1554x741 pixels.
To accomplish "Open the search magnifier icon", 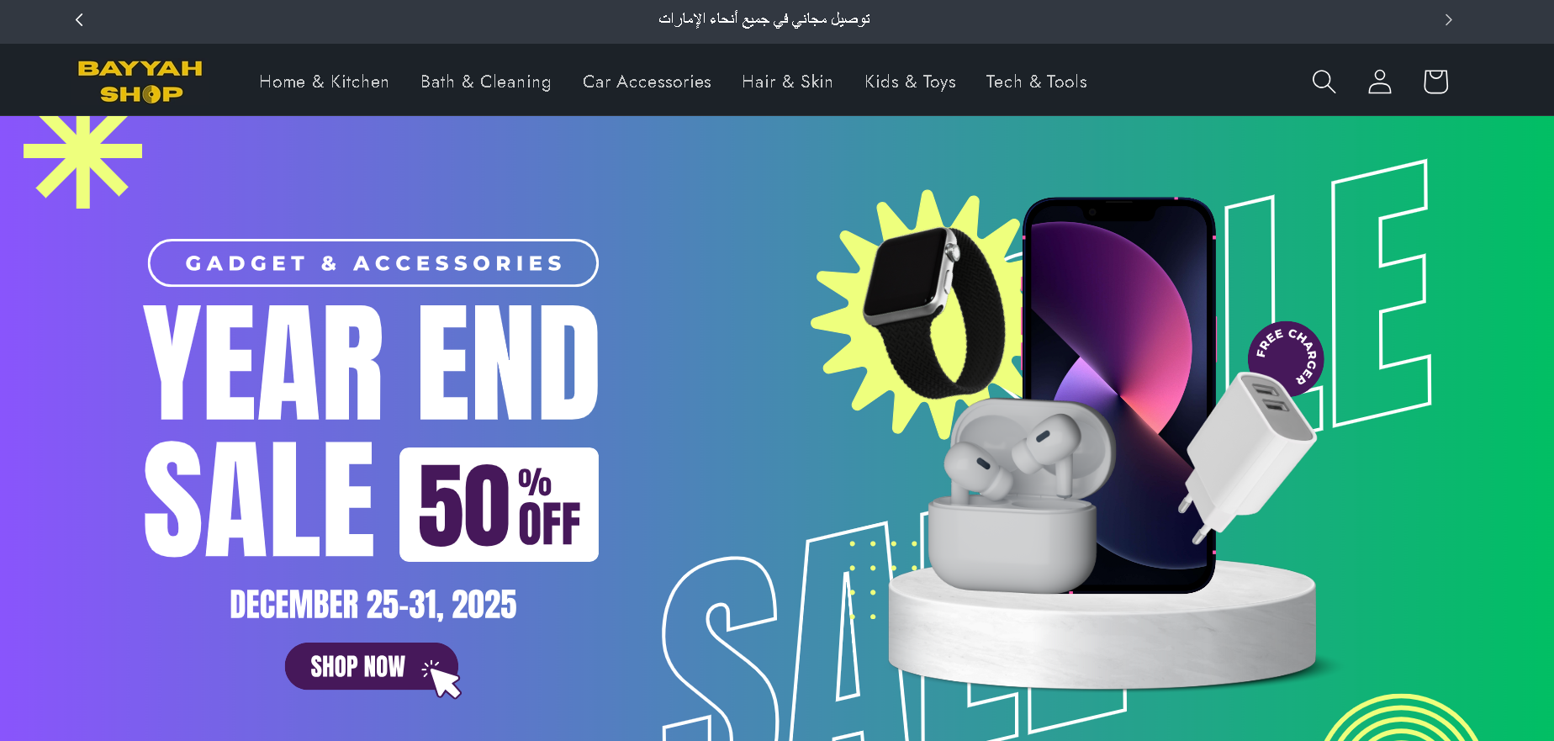I will [x=1324, y=82].
